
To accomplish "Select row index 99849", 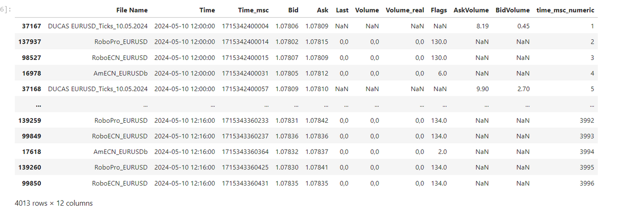I will [x=32, y=136].
